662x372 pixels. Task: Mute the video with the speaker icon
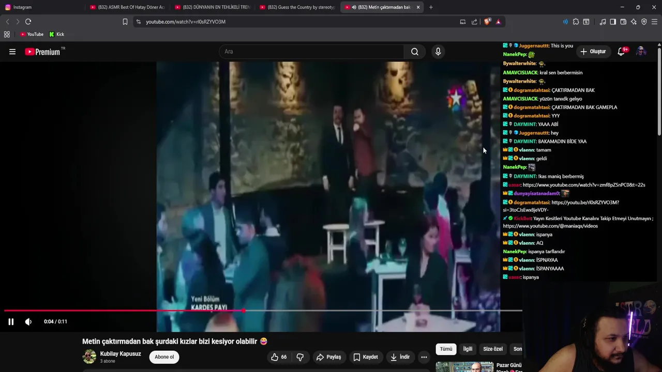28,321
